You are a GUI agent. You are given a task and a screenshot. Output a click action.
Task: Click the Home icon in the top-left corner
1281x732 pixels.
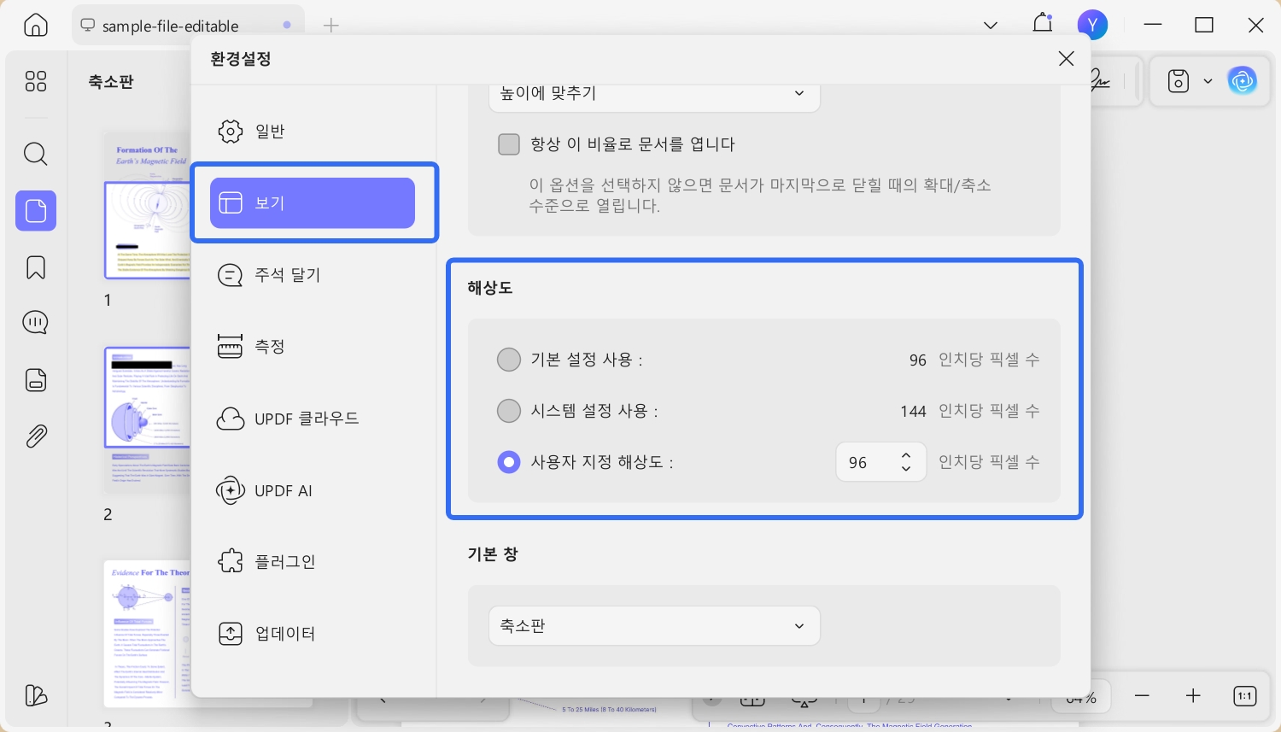click(x=35, y=25)
